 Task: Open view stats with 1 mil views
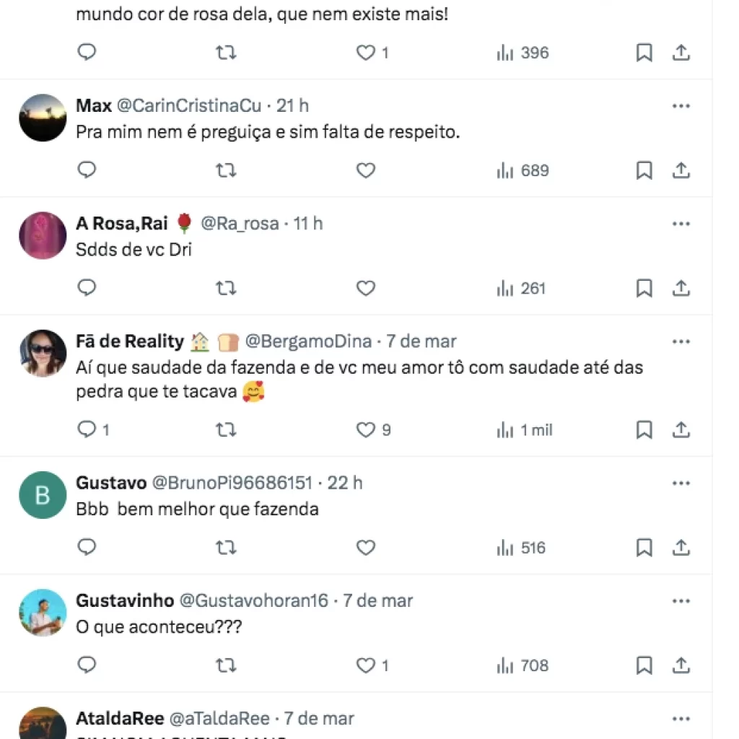click(x=525, y=430)
